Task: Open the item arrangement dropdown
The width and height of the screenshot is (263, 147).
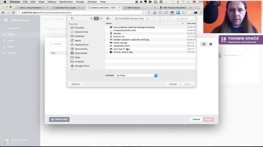Action: click(x=108, y=18)
